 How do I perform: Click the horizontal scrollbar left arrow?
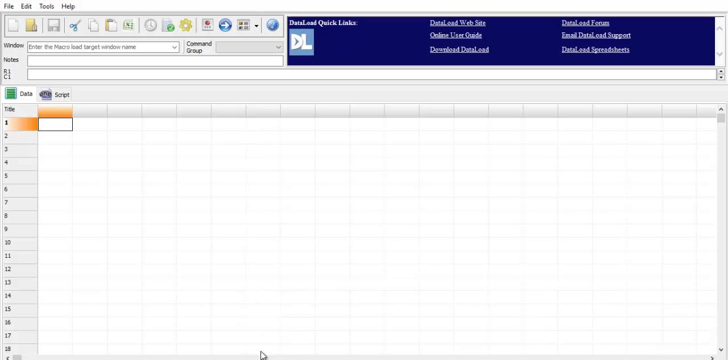point(7,358)
